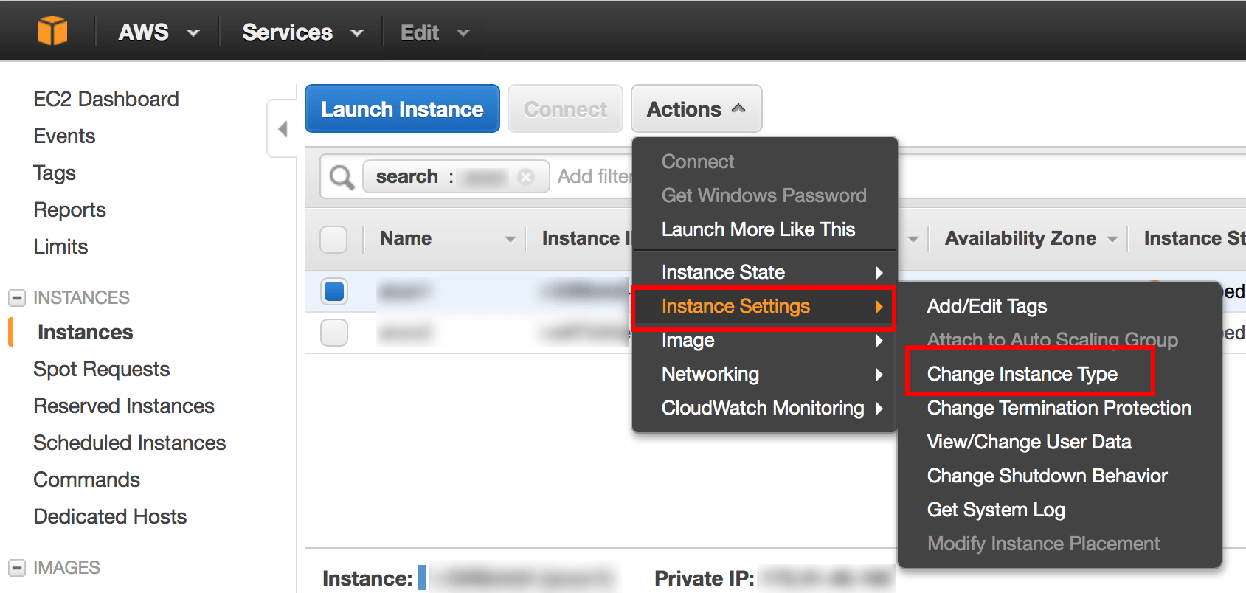Remove the search filter with the x icon

tap(526, 177)
